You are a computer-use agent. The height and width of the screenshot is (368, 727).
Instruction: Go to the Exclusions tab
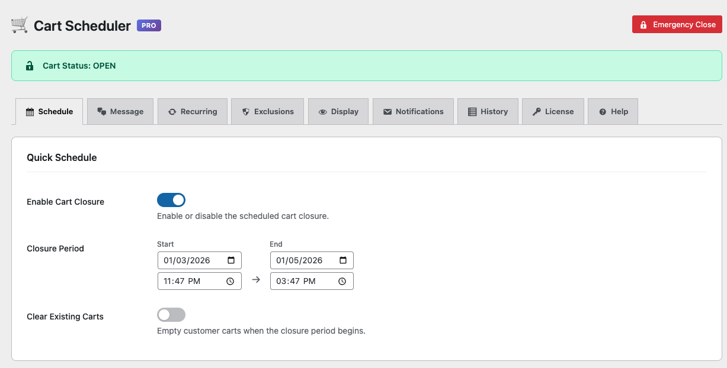coord(267,111)
